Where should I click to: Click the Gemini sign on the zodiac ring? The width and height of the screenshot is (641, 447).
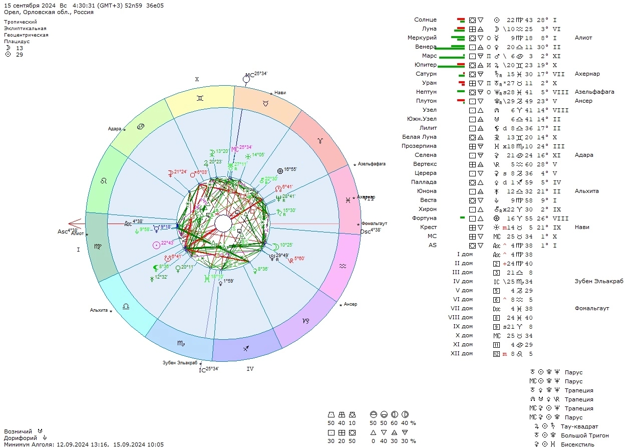[x=200, y=98]
